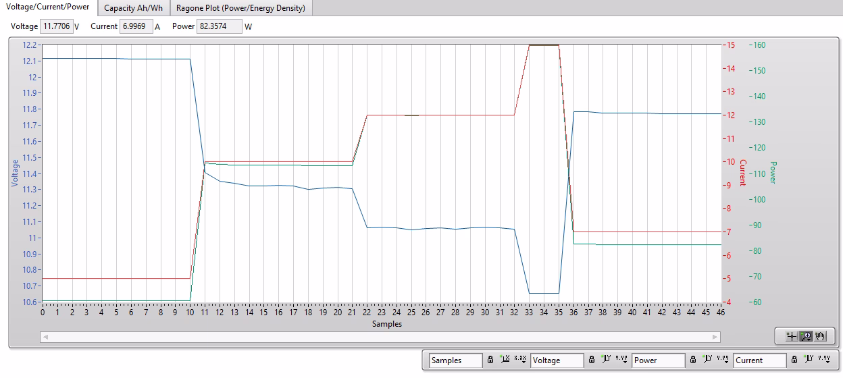Edit the Power scale name field

(659, 360)
